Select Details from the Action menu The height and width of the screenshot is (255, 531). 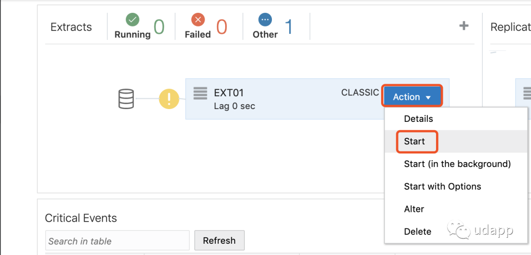click(x=418, y=119)
